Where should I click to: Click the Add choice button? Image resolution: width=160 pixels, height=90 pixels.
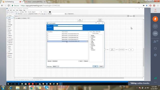81,61
